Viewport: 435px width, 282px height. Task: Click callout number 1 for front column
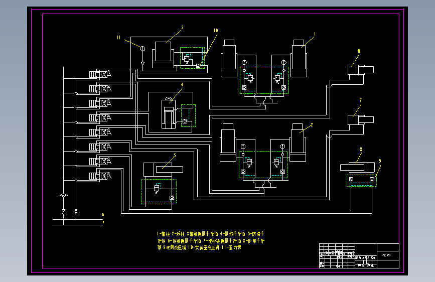[x=315, y=34]
